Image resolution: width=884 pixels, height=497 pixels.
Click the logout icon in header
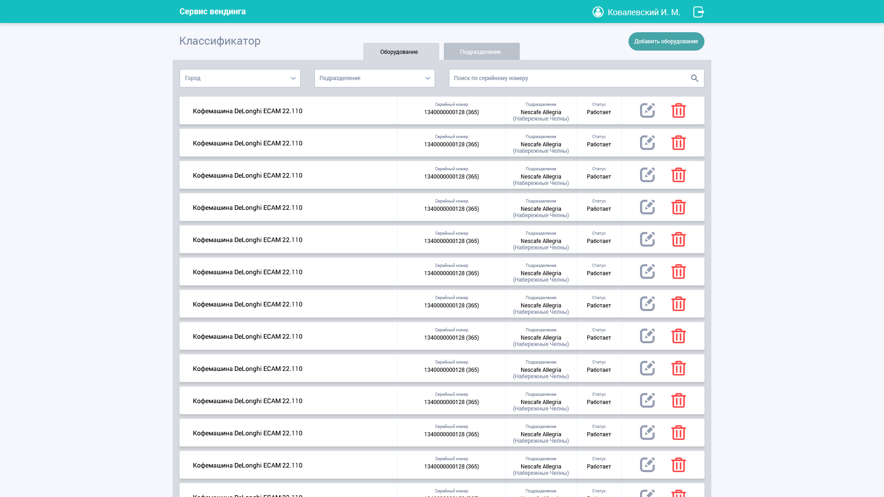pyautogui.click(x=698, y=12)
